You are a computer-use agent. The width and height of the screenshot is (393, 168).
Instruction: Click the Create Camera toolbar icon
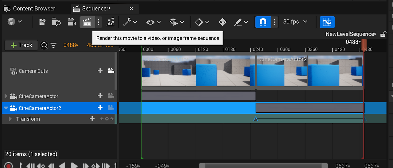click(x=72, y=22)
